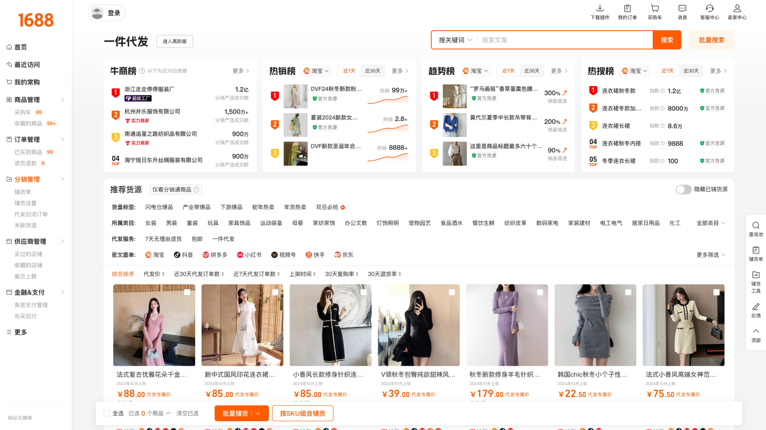
Task: Switch 热销榜 to 近30天 tab
Action: coord(372,71)
